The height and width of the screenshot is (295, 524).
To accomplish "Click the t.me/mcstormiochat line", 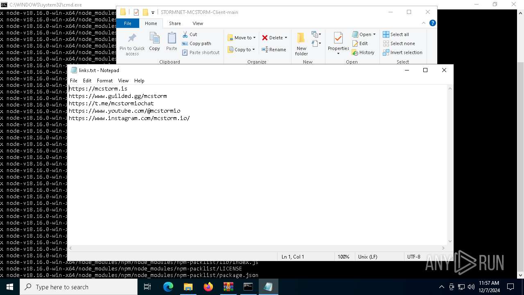I will (x=111, y=103).
